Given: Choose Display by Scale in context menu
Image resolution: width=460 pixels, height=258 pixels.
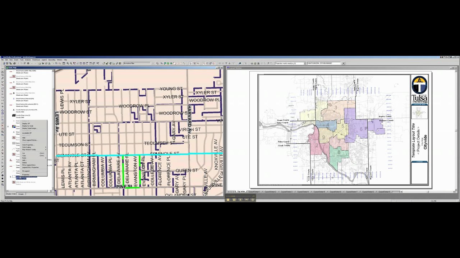Looking at the screenshot, I should [33, 126].
